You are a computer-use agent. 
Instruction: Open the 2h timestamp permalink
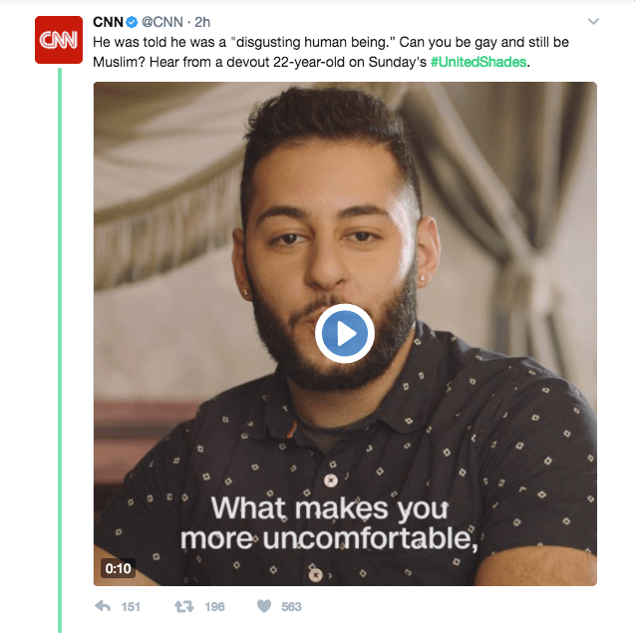[x=203, y=23]
